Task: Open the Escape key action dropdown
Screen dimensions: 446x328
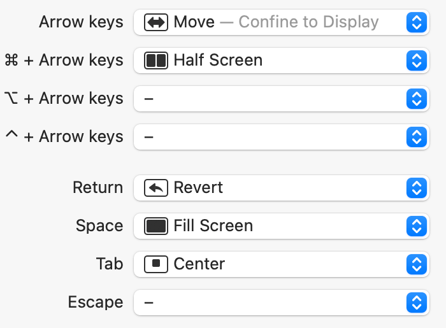Action: point(415,302)
